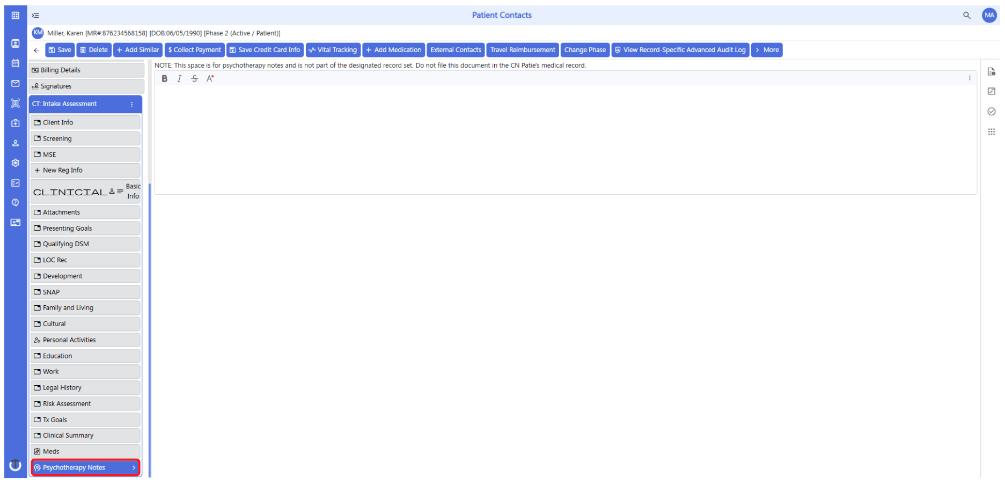
Task: Open Signatures section
Action: pyautogui.click(x=86, y=86)
